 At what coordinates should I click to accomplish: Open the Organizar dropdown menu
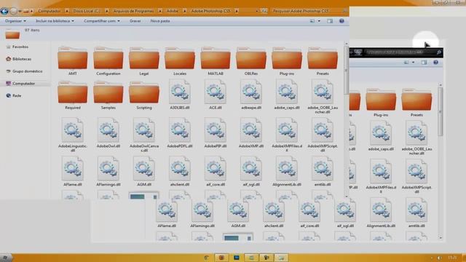point(15,21)
